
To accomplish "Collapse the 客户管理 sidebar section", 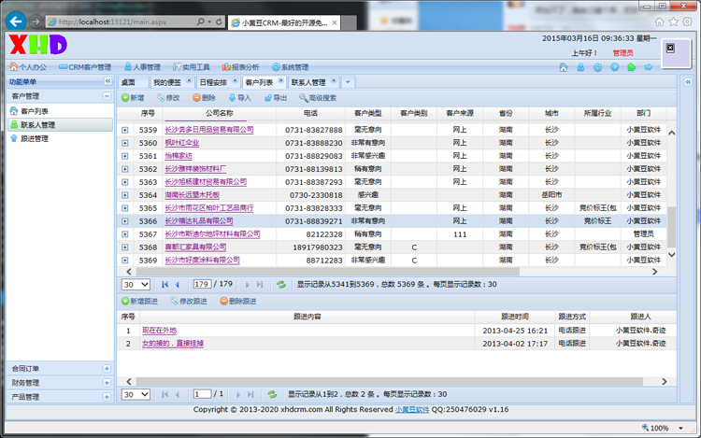I will (107, 96).
